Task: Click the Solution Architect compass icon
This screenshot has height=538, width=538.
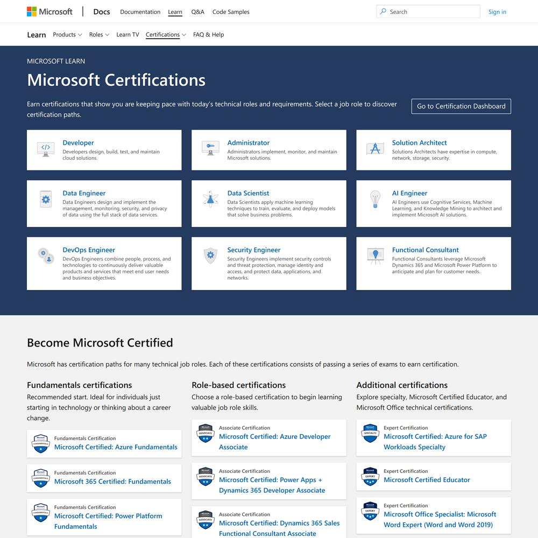Action: 375,148
